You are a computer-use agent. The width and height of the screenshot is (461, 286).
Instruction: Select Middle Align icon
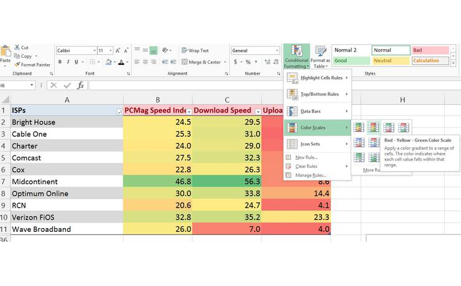[145, 50]
